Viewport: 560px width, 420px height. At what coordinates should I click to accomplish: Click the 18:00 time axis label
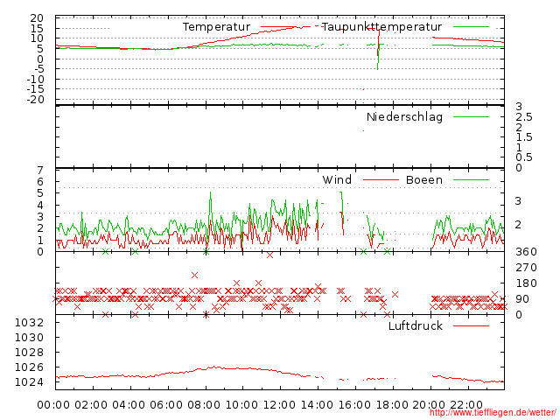[392, 405]
